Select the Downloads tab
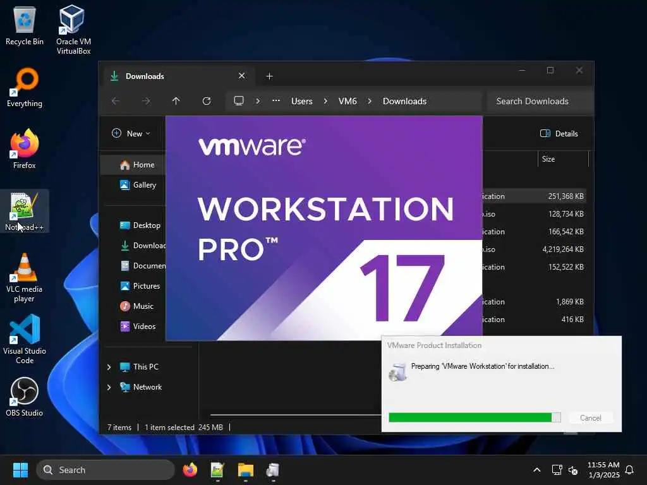 coord(179,76)
